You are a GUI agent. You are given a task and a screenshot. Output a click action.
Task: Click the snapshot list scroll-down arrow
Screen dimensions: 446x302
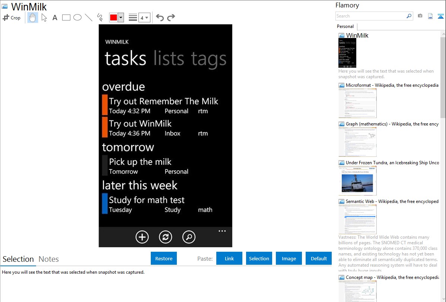point(443,299)
